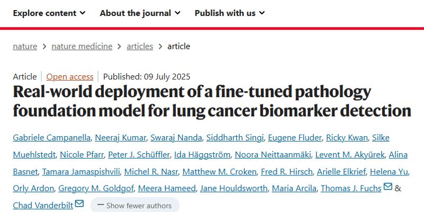
Task: Open the nature medicine breadcrumb
Action: (82, 46)
